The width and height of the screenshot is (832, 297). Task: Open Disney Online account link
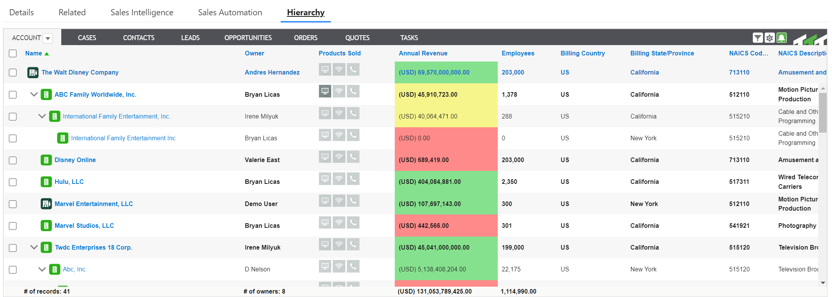tap(75, 160)
